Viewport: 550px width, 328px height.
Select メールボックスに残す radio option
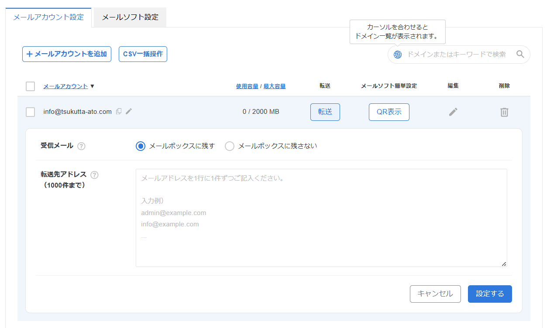140,146
